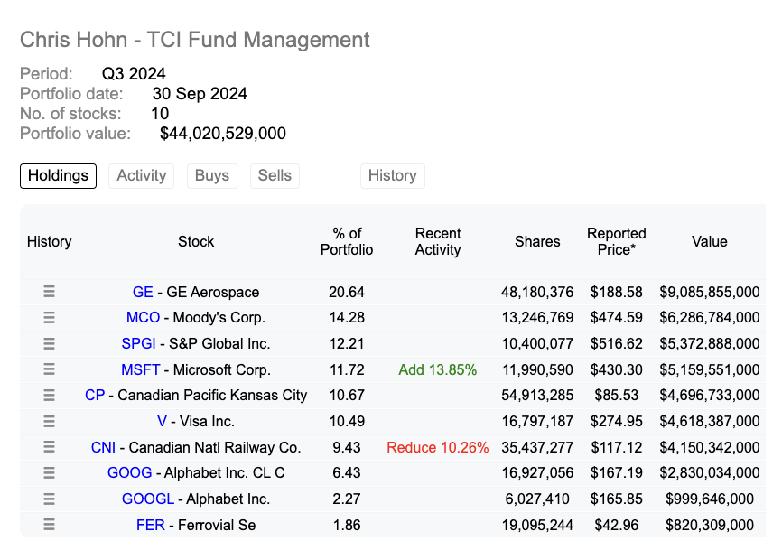Viewport: 782px width, 560px height.
Task: Open history icon for S&P Global row
Action: (x=49, y=343)
